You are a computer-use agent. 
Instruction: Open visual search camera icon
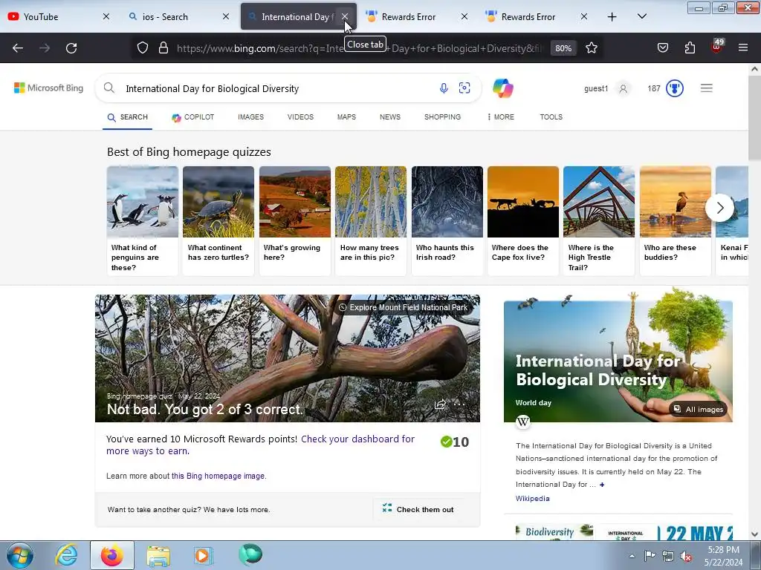[x=464, y=88]
